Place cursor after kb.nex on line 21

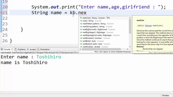pyautogui.click(x=86, y=13)
